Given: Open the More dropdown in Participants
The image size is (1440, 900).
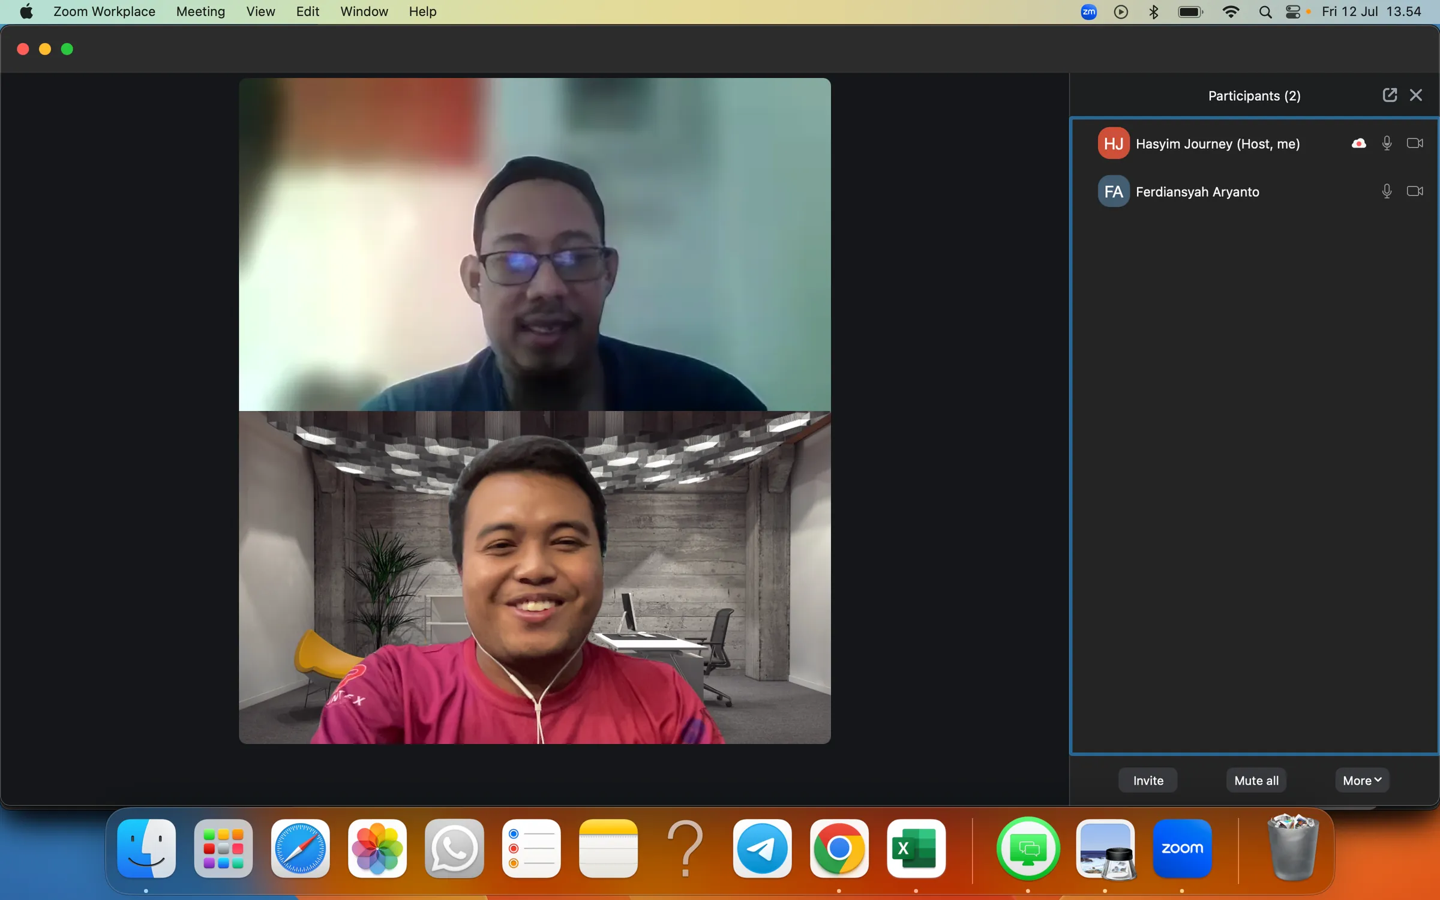Looking at the screenshot, I should (1362, 780).
